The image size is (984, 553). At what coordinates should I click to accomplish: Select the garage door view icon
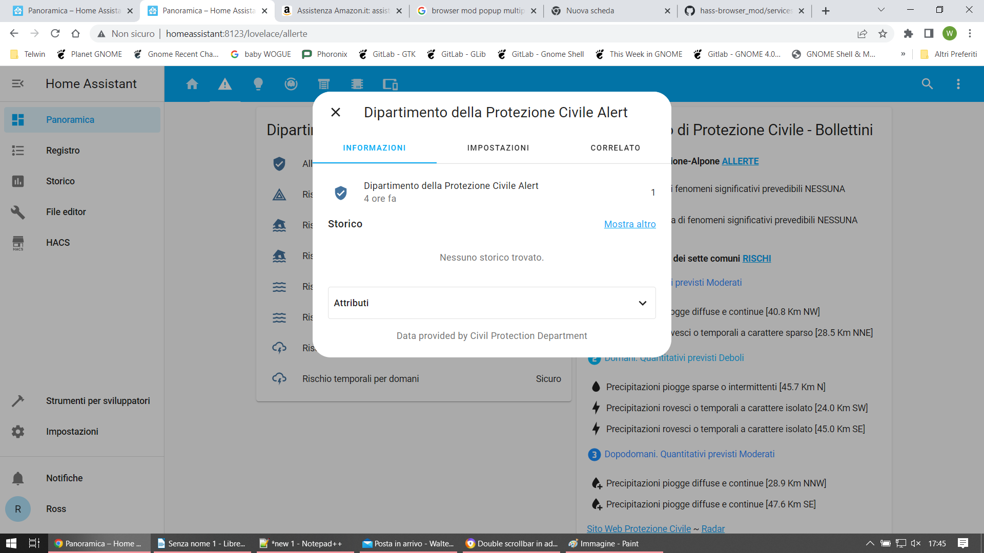pos(324,84)
